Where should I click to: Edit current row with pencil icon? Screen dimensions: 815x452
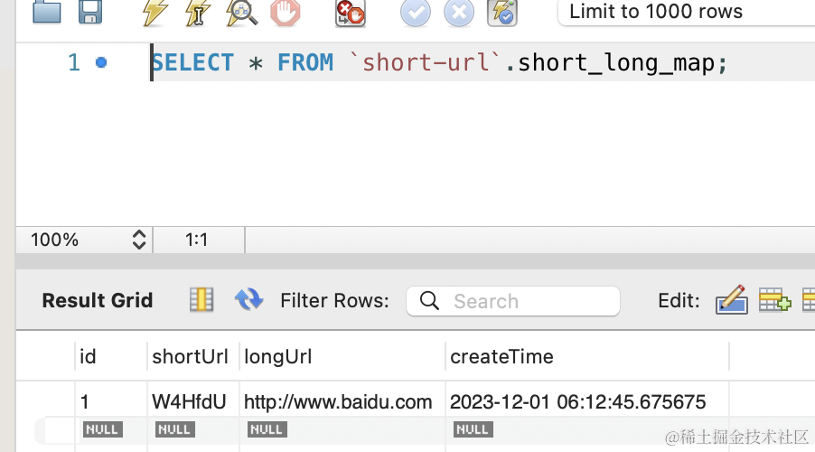click(732, 299)
